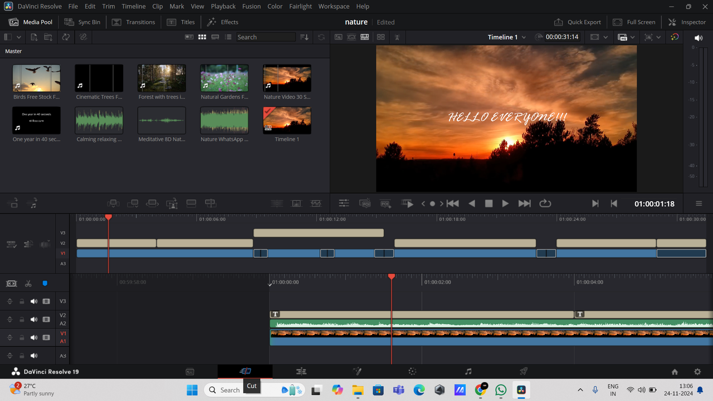Toggle the Loop playback button
The height and width of the screenshot is (401, 713).
[545, 204]
